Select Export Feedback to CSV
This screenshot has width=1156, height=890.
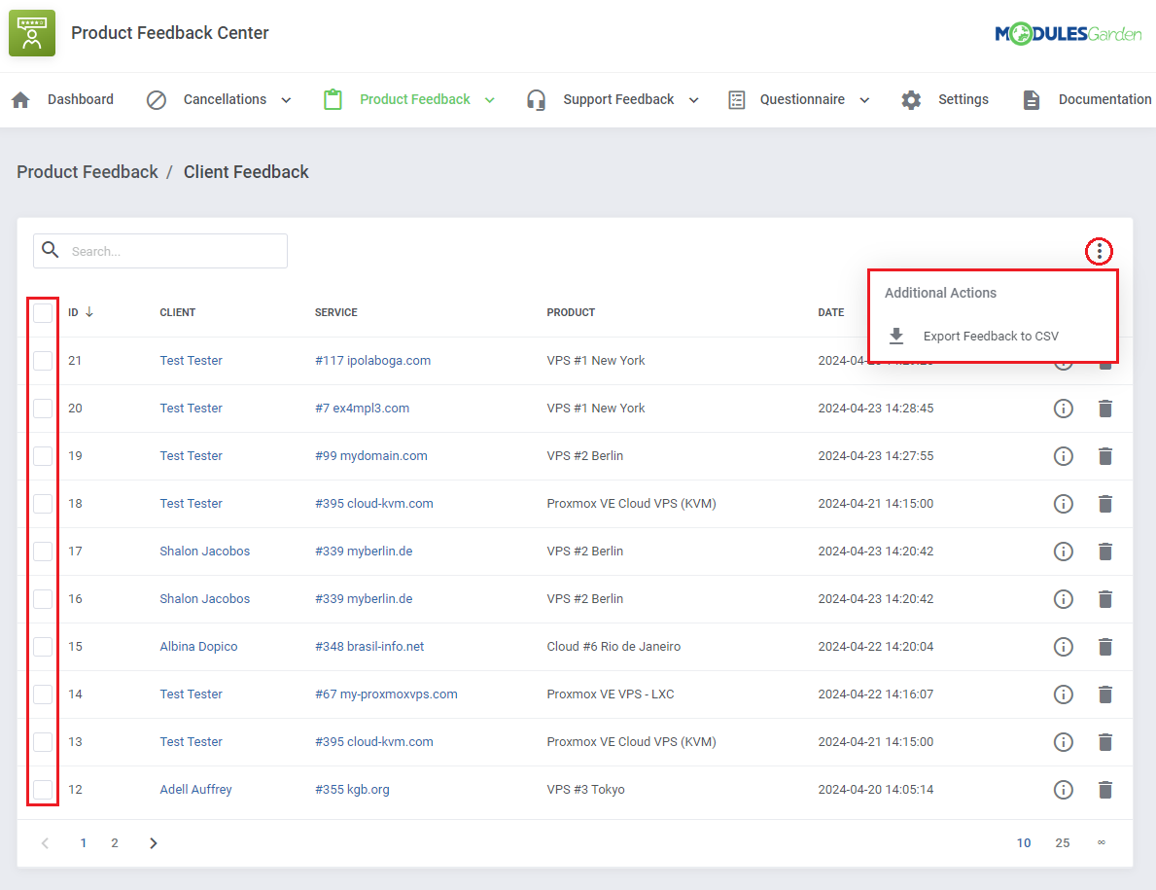(993, 337)
